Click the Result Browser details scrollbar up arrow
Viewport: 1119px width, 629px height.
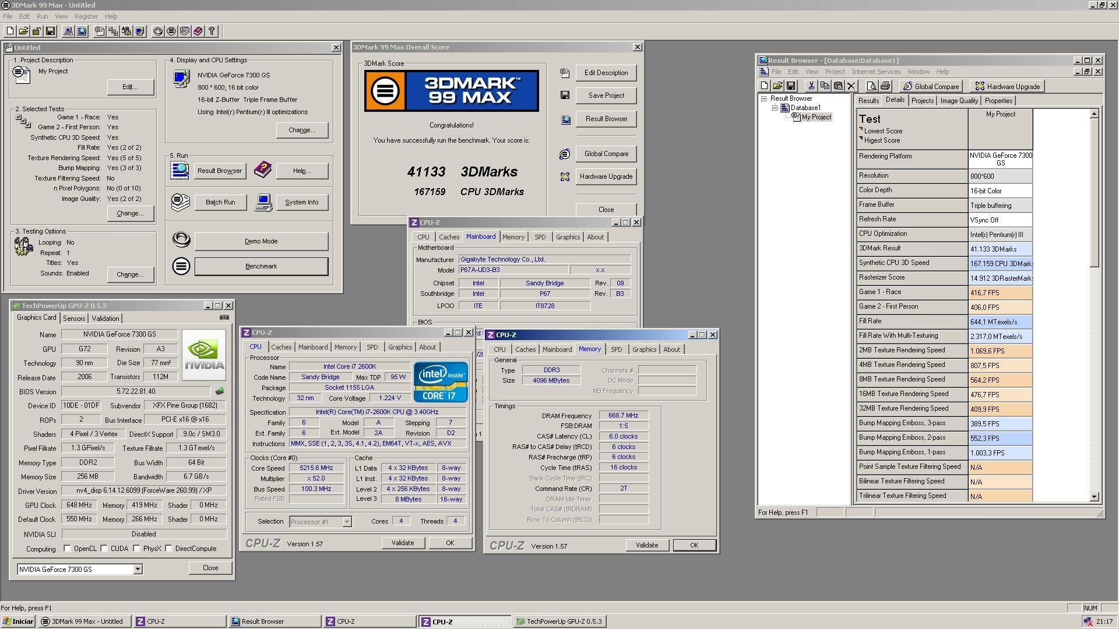click(1094, 114)
